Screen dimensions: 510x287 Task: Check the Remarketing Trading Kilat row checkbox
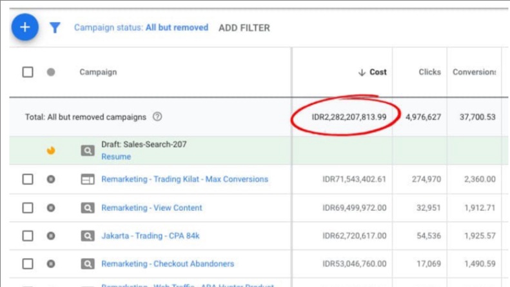click(x=28, y=179)
